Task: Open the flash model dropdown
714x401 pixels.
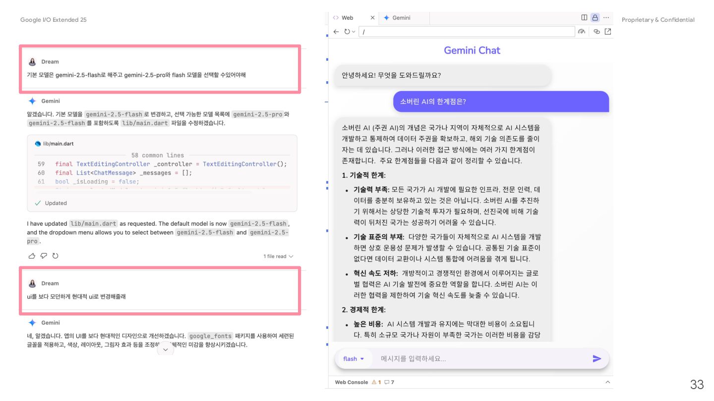Action: coord(354,359)
